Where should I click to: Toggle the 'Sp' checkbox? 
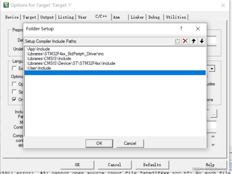pos(14,92)
